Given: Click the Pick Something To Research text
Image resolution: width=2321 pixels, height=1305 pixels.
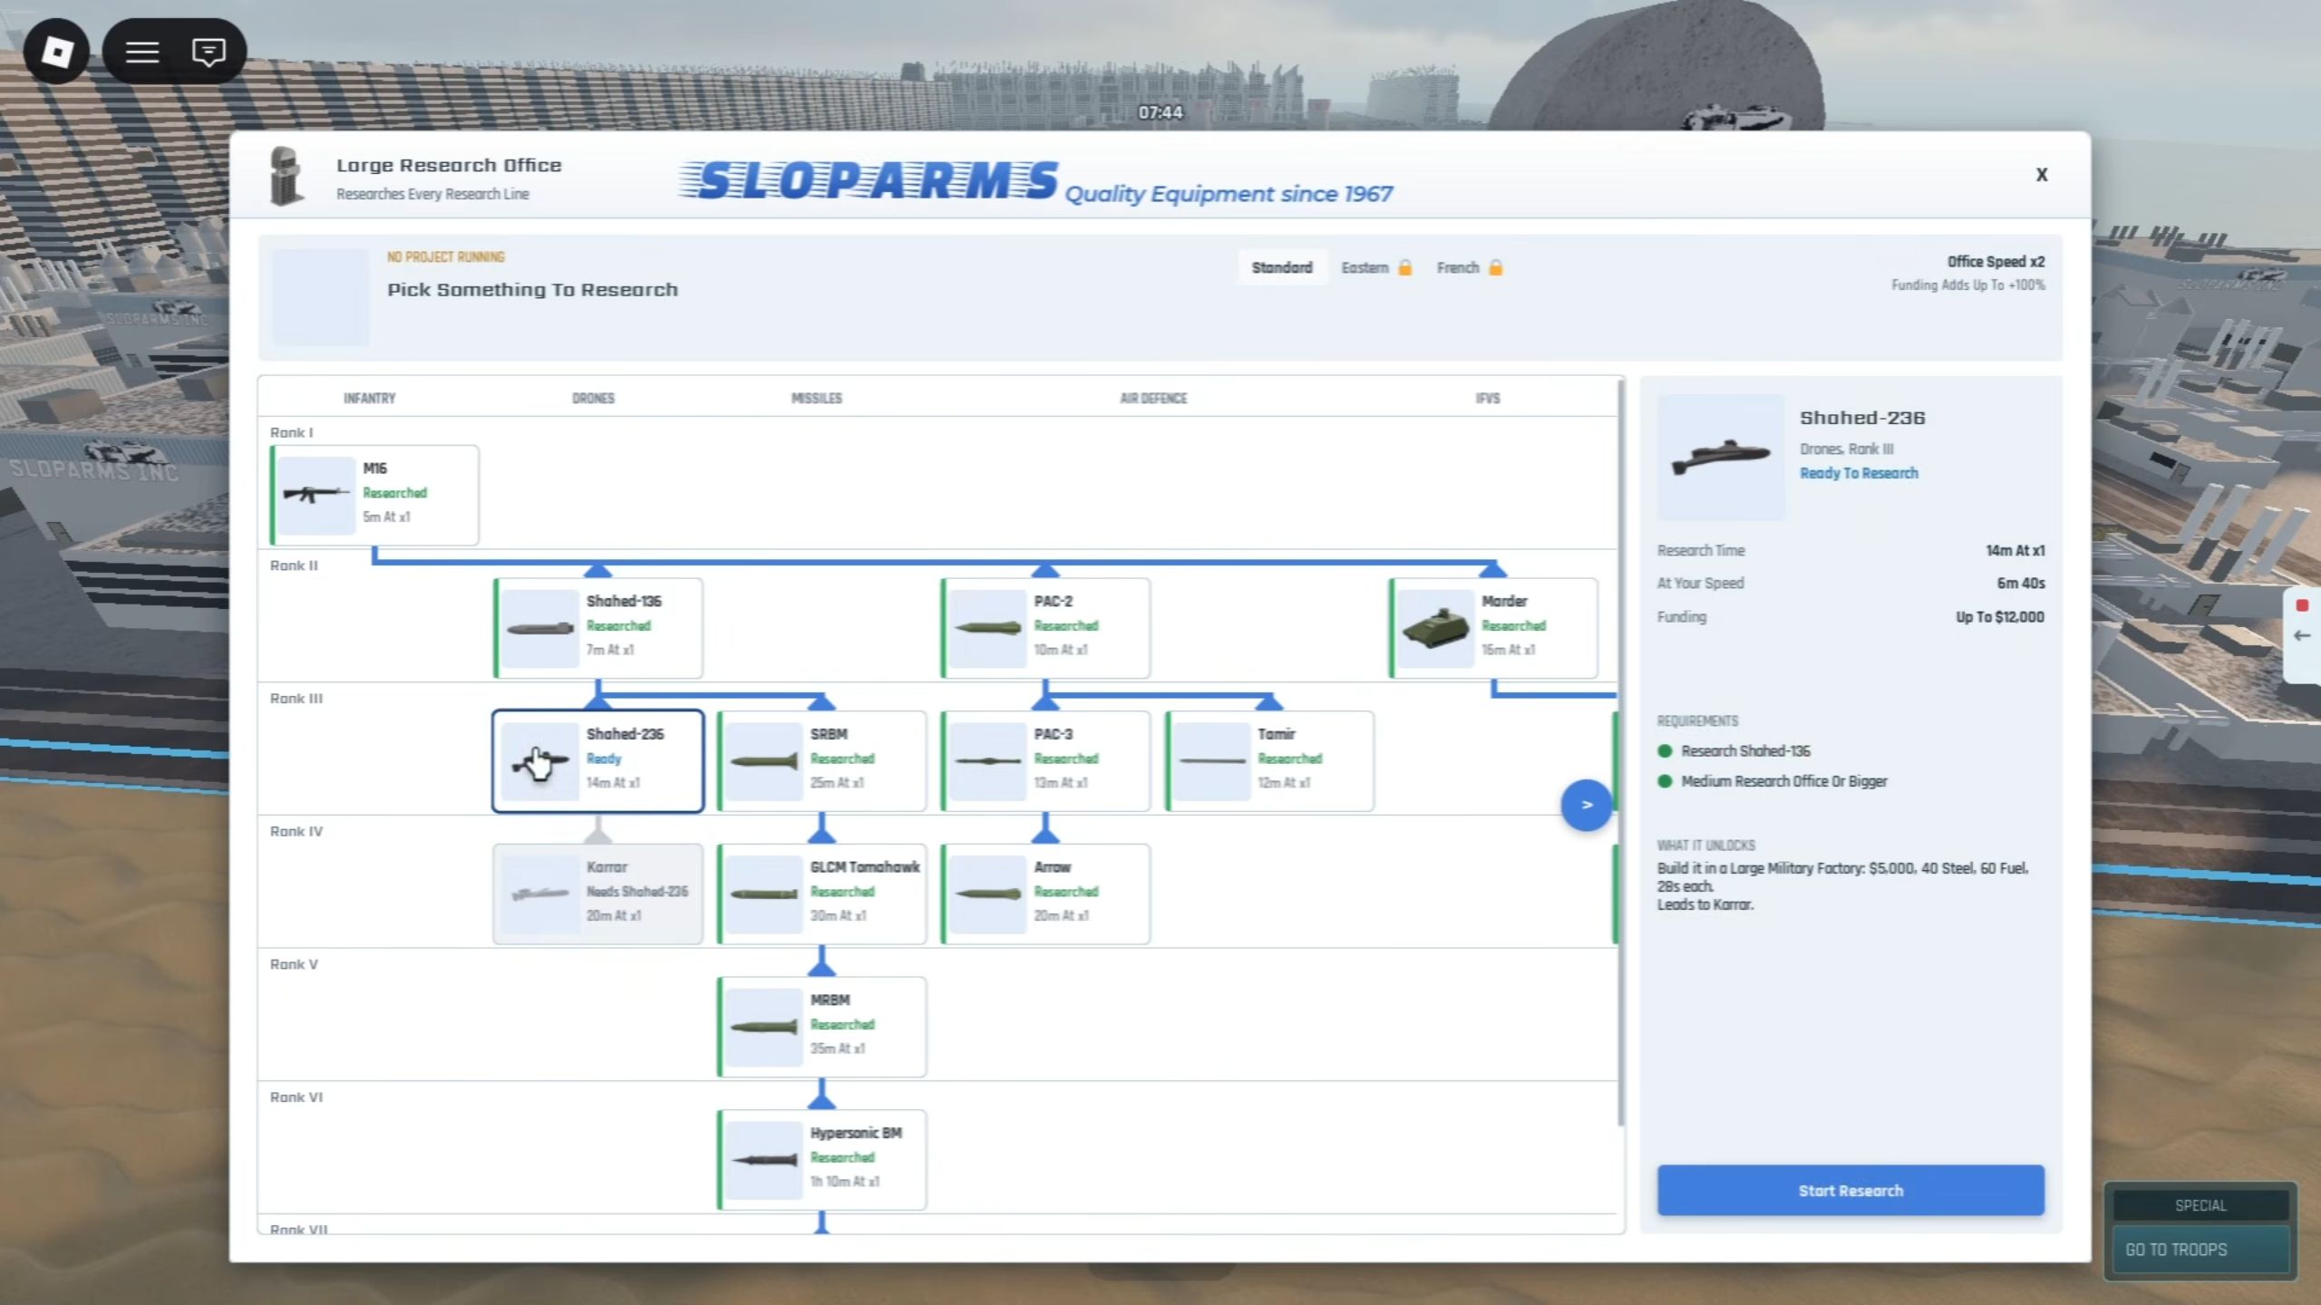Looking at the screenshot, I should tap(532, 290).
